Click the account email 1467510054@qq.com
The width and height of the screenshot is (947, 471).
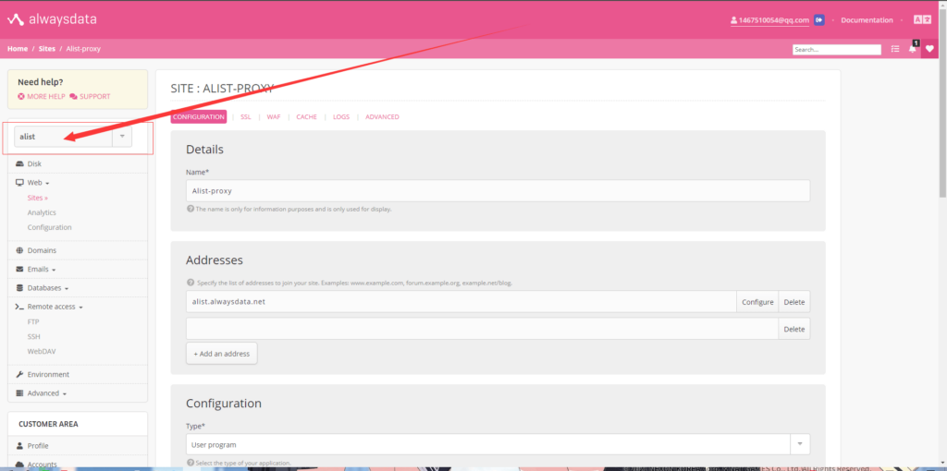[769, 20]
